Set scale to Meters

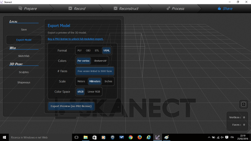coord(81,82)
